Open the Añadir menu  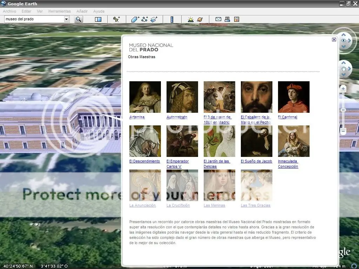(x=82, y=11)
